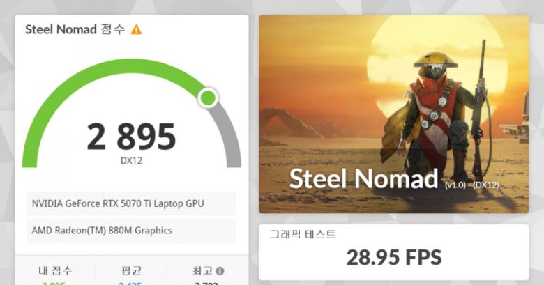Click the 28.95 FPS result value

[x=394, y=257]
